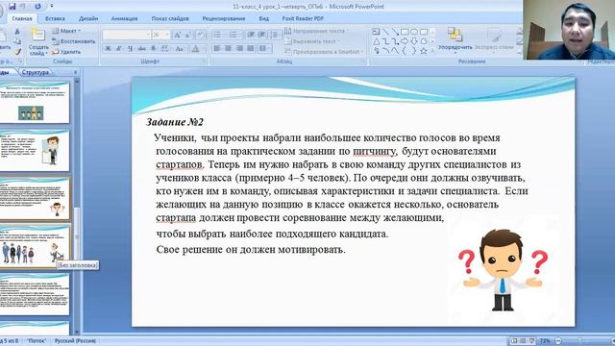Open the Вставка ribbon tab
The height and width of the screenshot is (346, 615).
[55, 18]
